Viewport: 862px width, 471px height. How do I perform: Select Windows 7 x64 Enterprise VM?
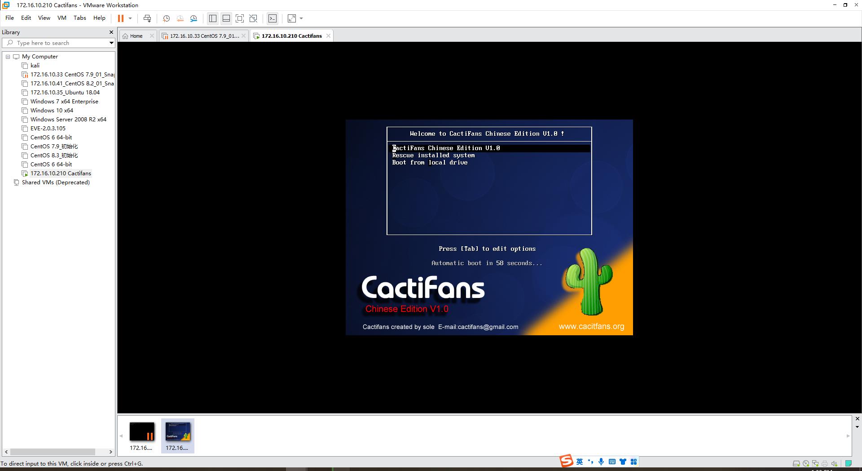tap(64, 102)
